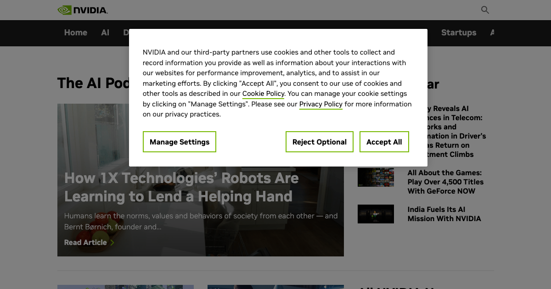Image resolution: width=551 pixels, height=289 pixels.
Task: Click the NVIDIA logo
Action: (x=83, y=10)
